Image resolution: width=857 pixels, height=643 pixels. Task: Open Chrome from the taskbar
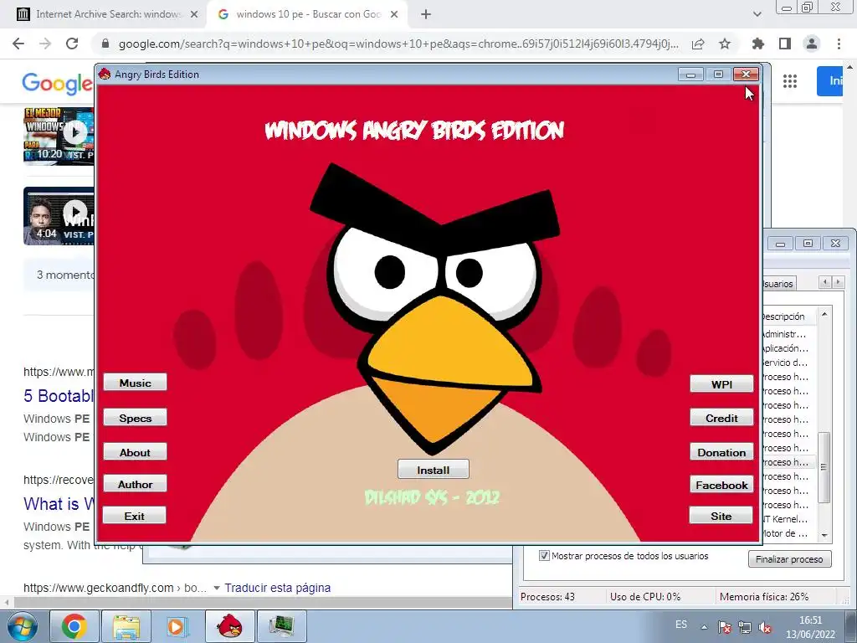tap(74, 626)
